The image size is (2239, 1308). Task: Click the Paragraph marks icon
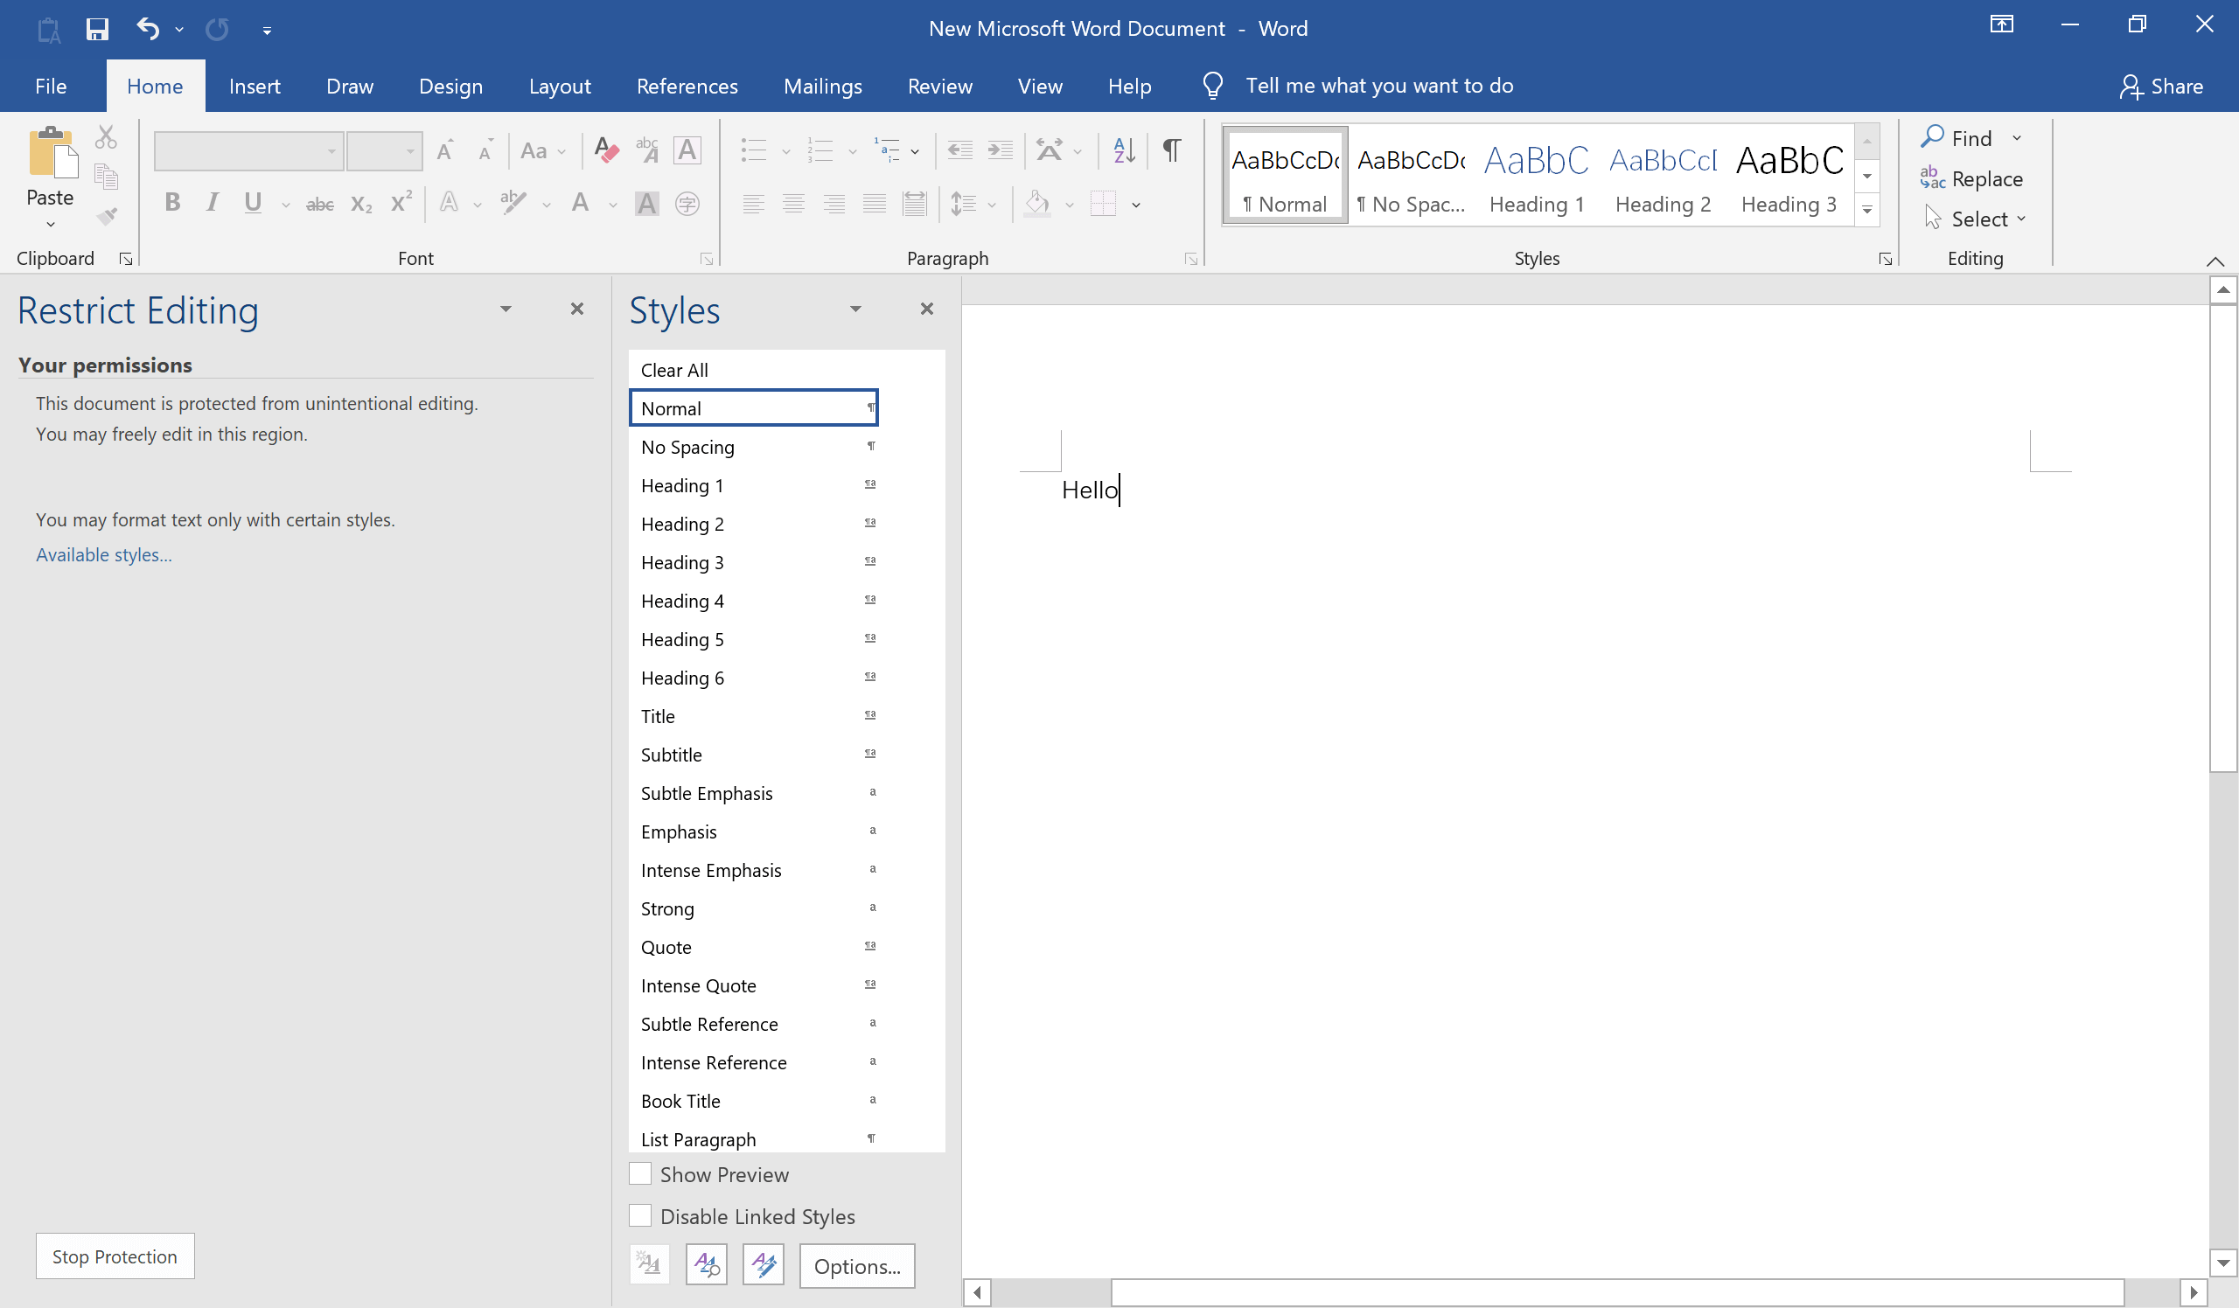point(1173,146)
